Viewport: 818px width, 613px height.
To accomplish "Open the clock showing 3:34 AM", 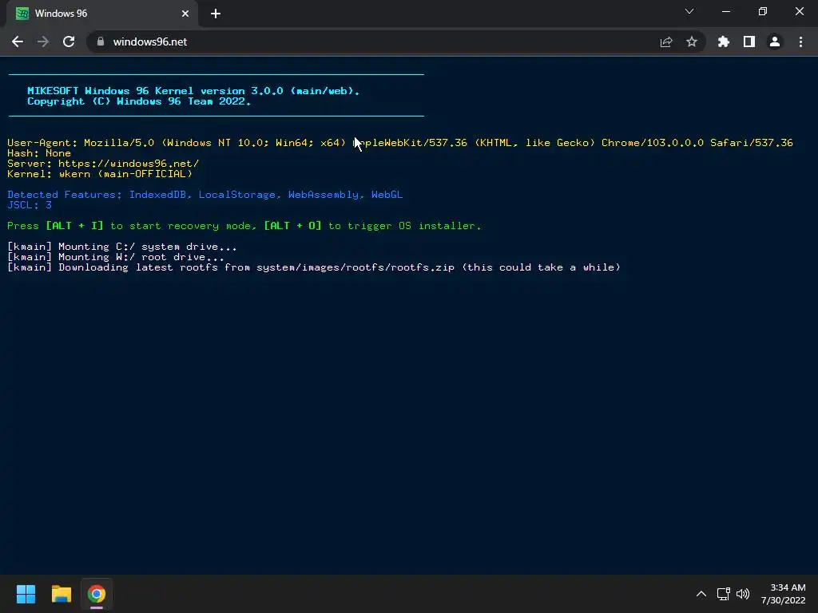I will click(x=783, y=594).
